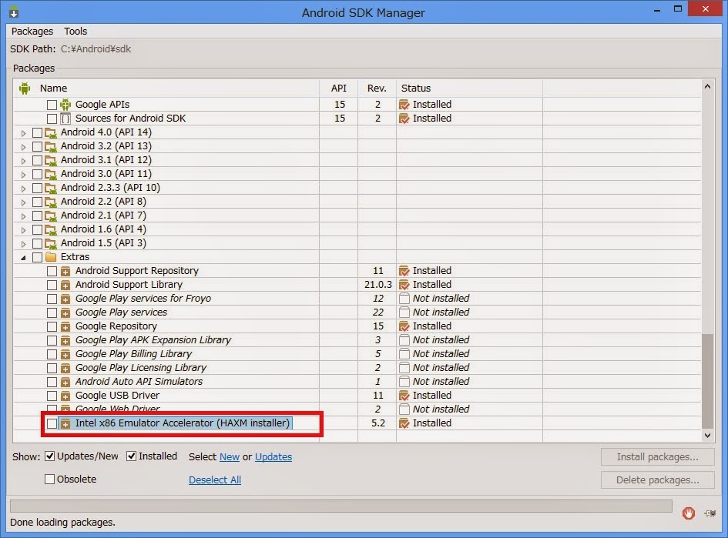Open the Packages menu

32,31
